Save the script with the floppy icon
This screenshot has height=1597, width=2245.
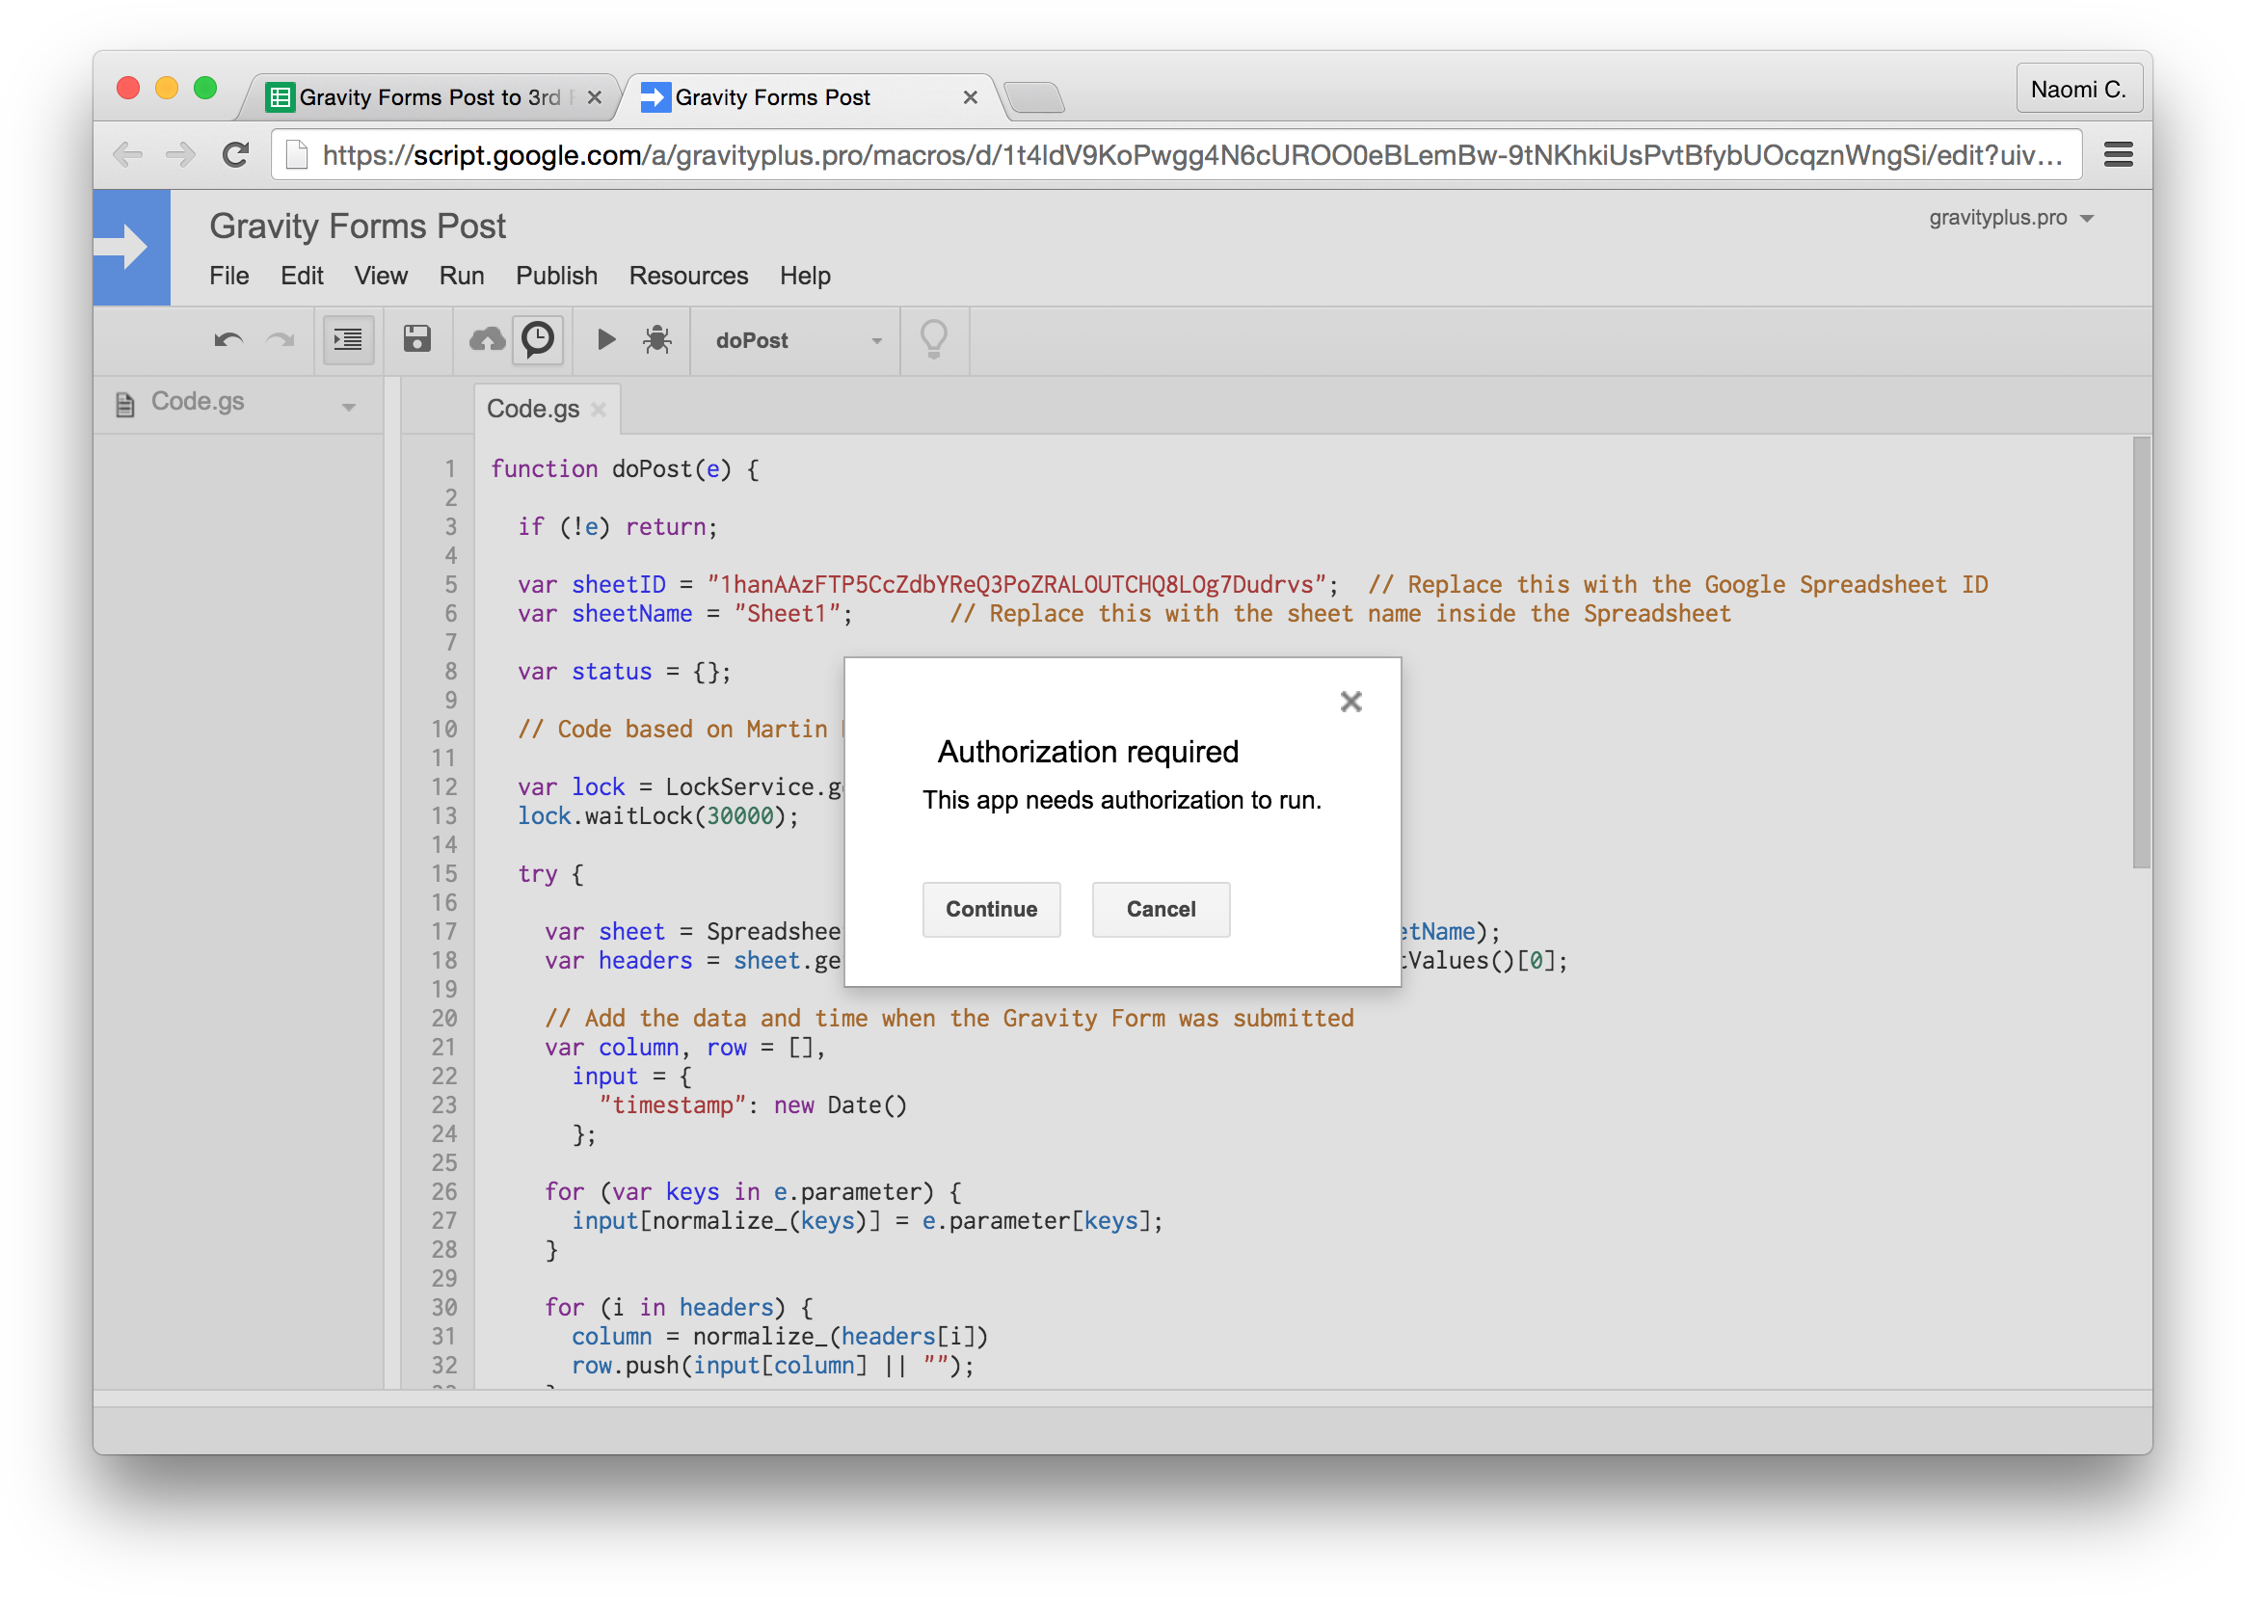click(x=417, y=339)
